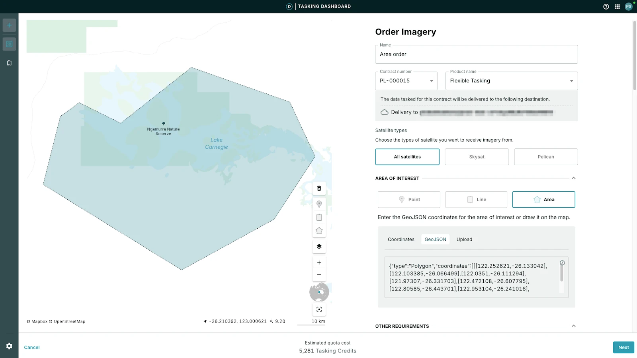Image resolution: width=637 pixels, height=358 pixels.
Task: Open the map layers switcher
Action: click(319, 247)
